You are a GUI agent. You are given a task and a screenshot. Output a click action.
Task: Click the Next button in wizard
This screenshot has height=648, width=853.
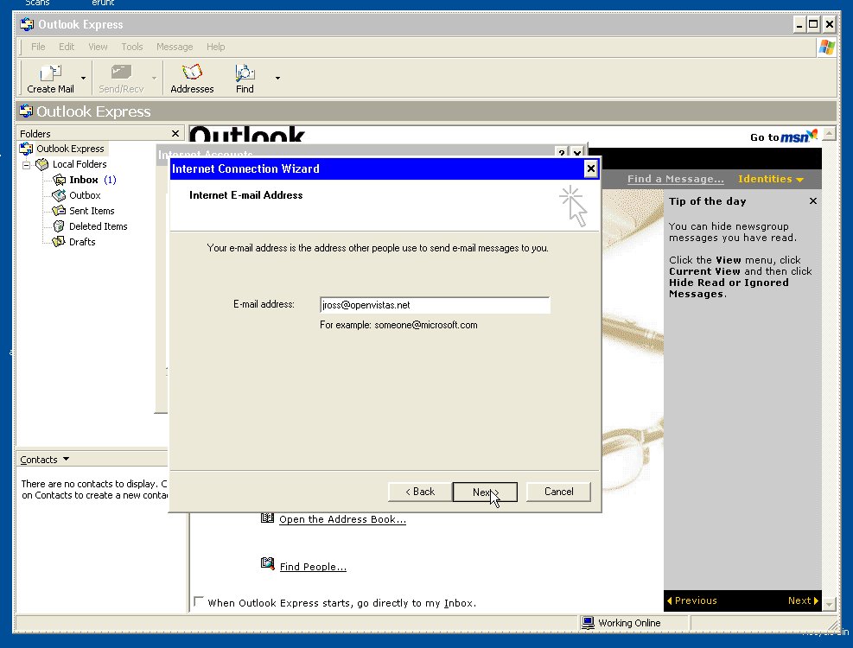coord(485,492)
